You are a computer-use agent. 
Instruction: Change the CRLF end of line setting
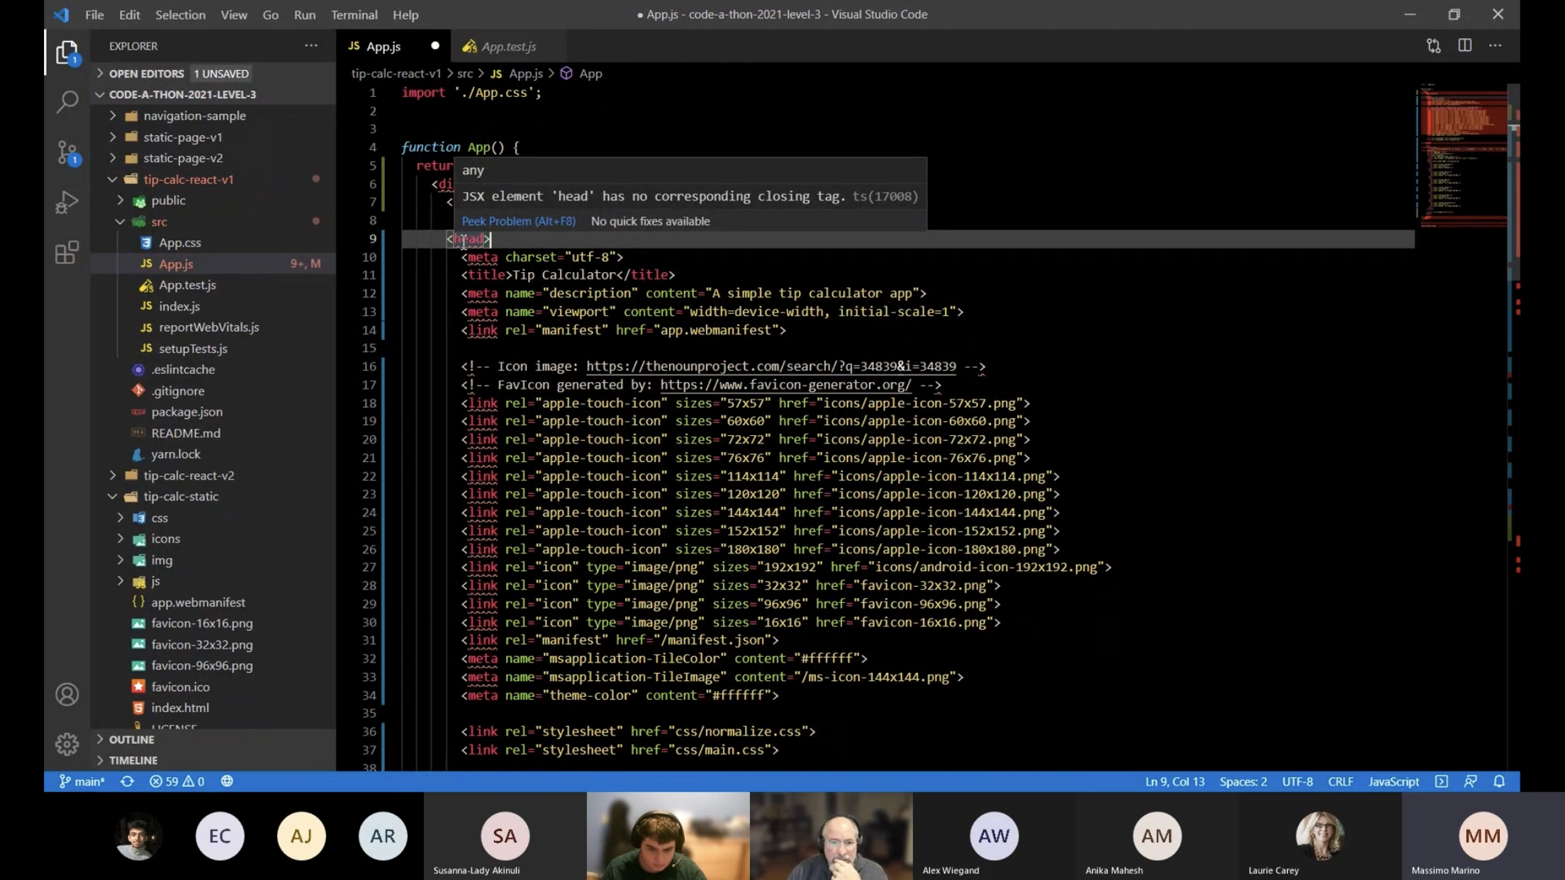[1340, 782]
